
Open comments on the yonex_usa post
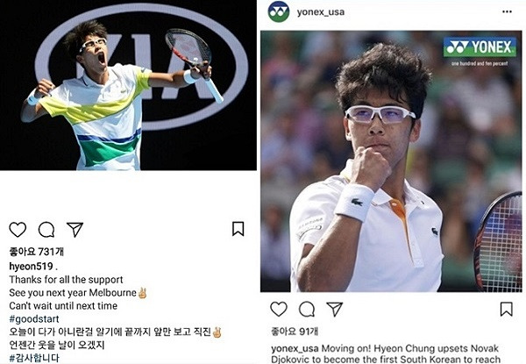[x=307, y=309]
